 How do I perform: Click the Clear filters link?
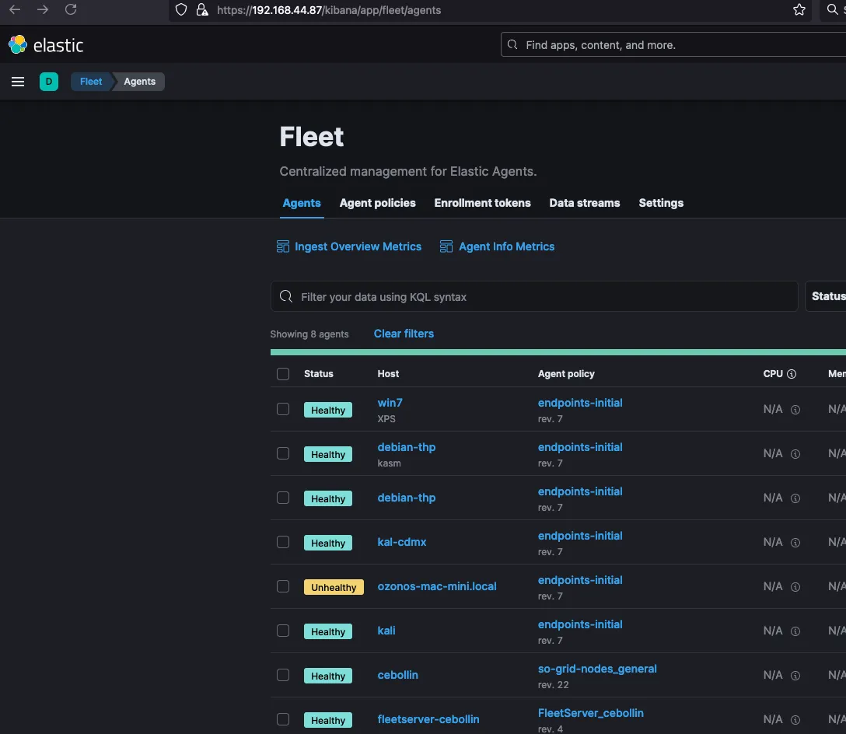(404, 334)
